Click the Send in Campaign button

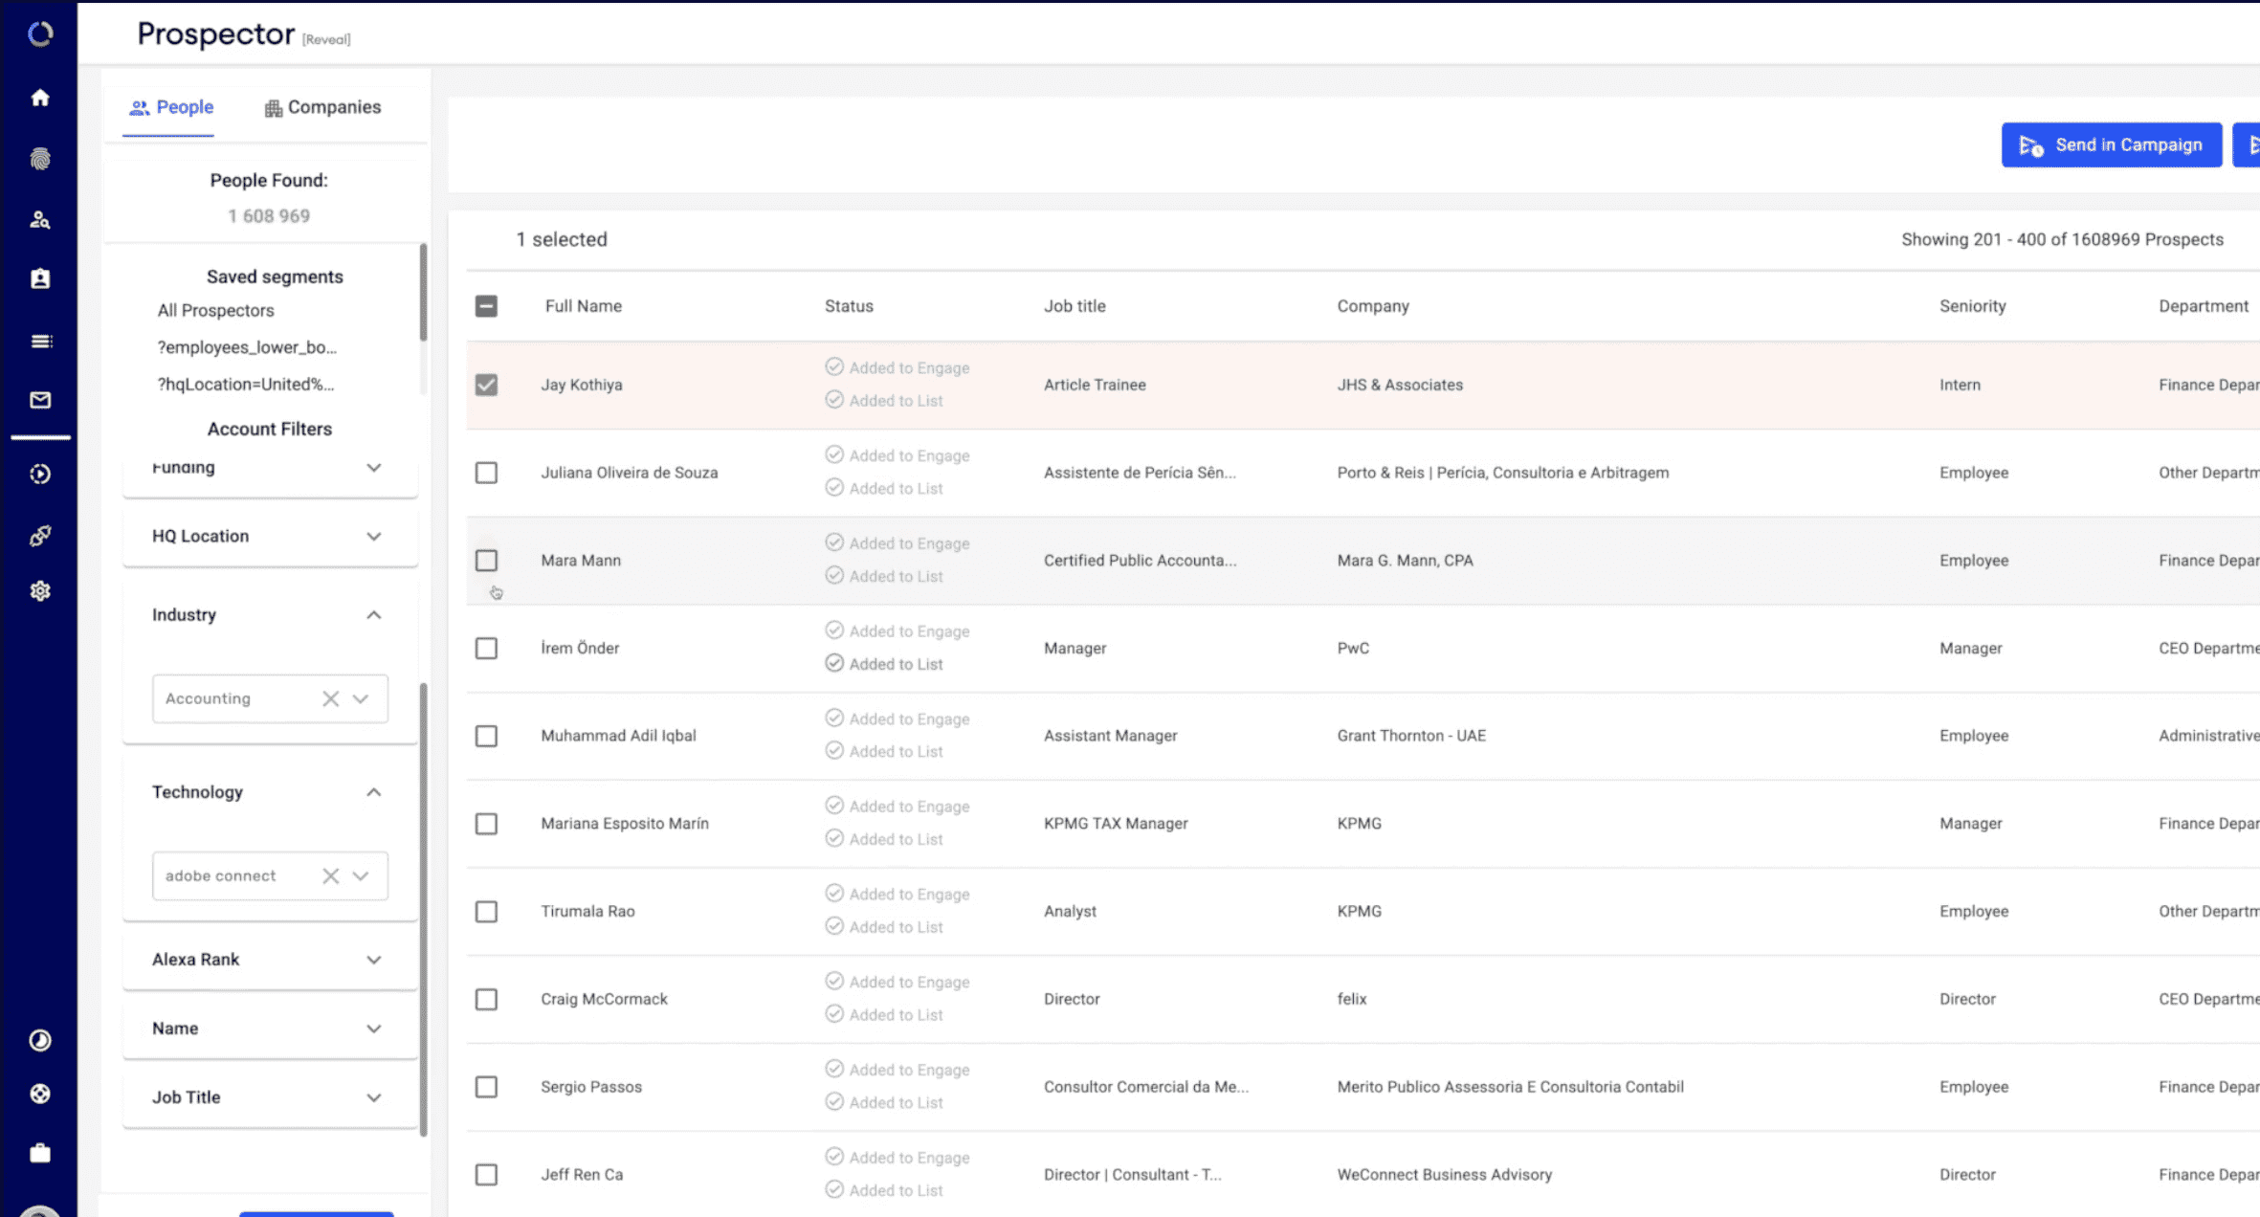[2111, 145]
